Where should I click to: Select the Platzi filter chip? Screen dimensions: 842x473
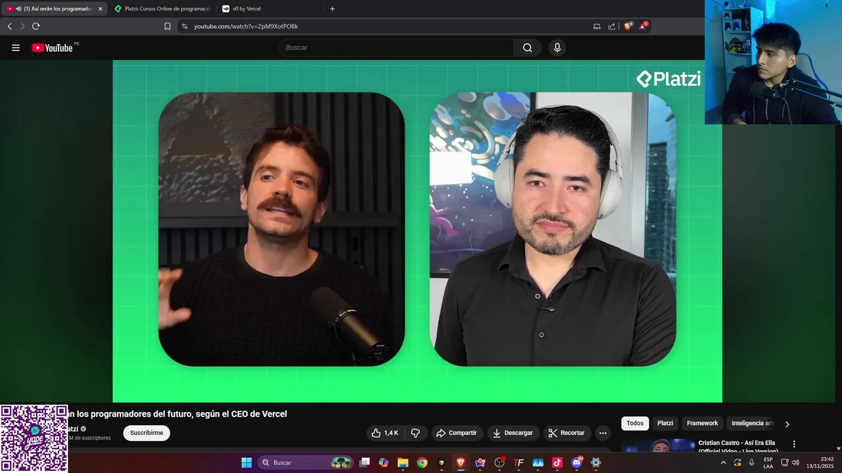point(665,423)
